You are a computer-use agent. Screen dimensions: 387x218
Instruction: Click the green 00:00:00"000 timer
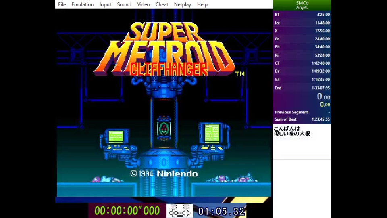pyautogui.click(x=127, y=211)
